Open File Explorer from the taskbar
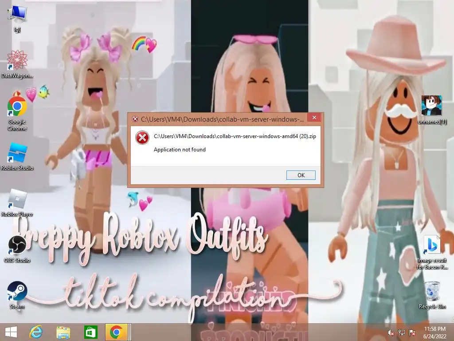 pos(63,332)
